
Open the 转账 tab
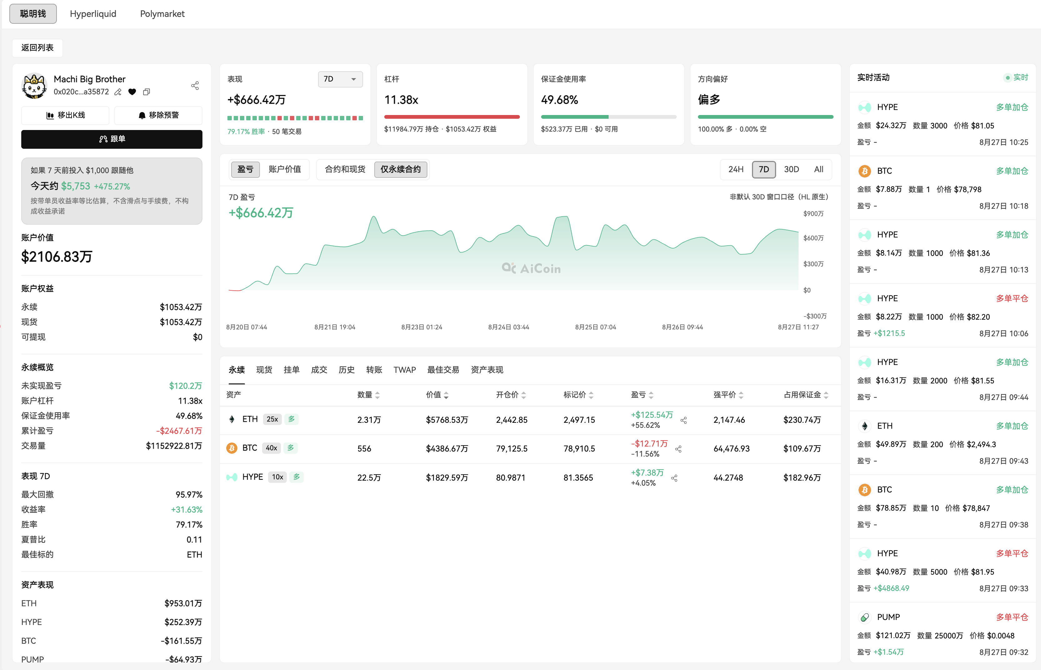pos(374,370)
